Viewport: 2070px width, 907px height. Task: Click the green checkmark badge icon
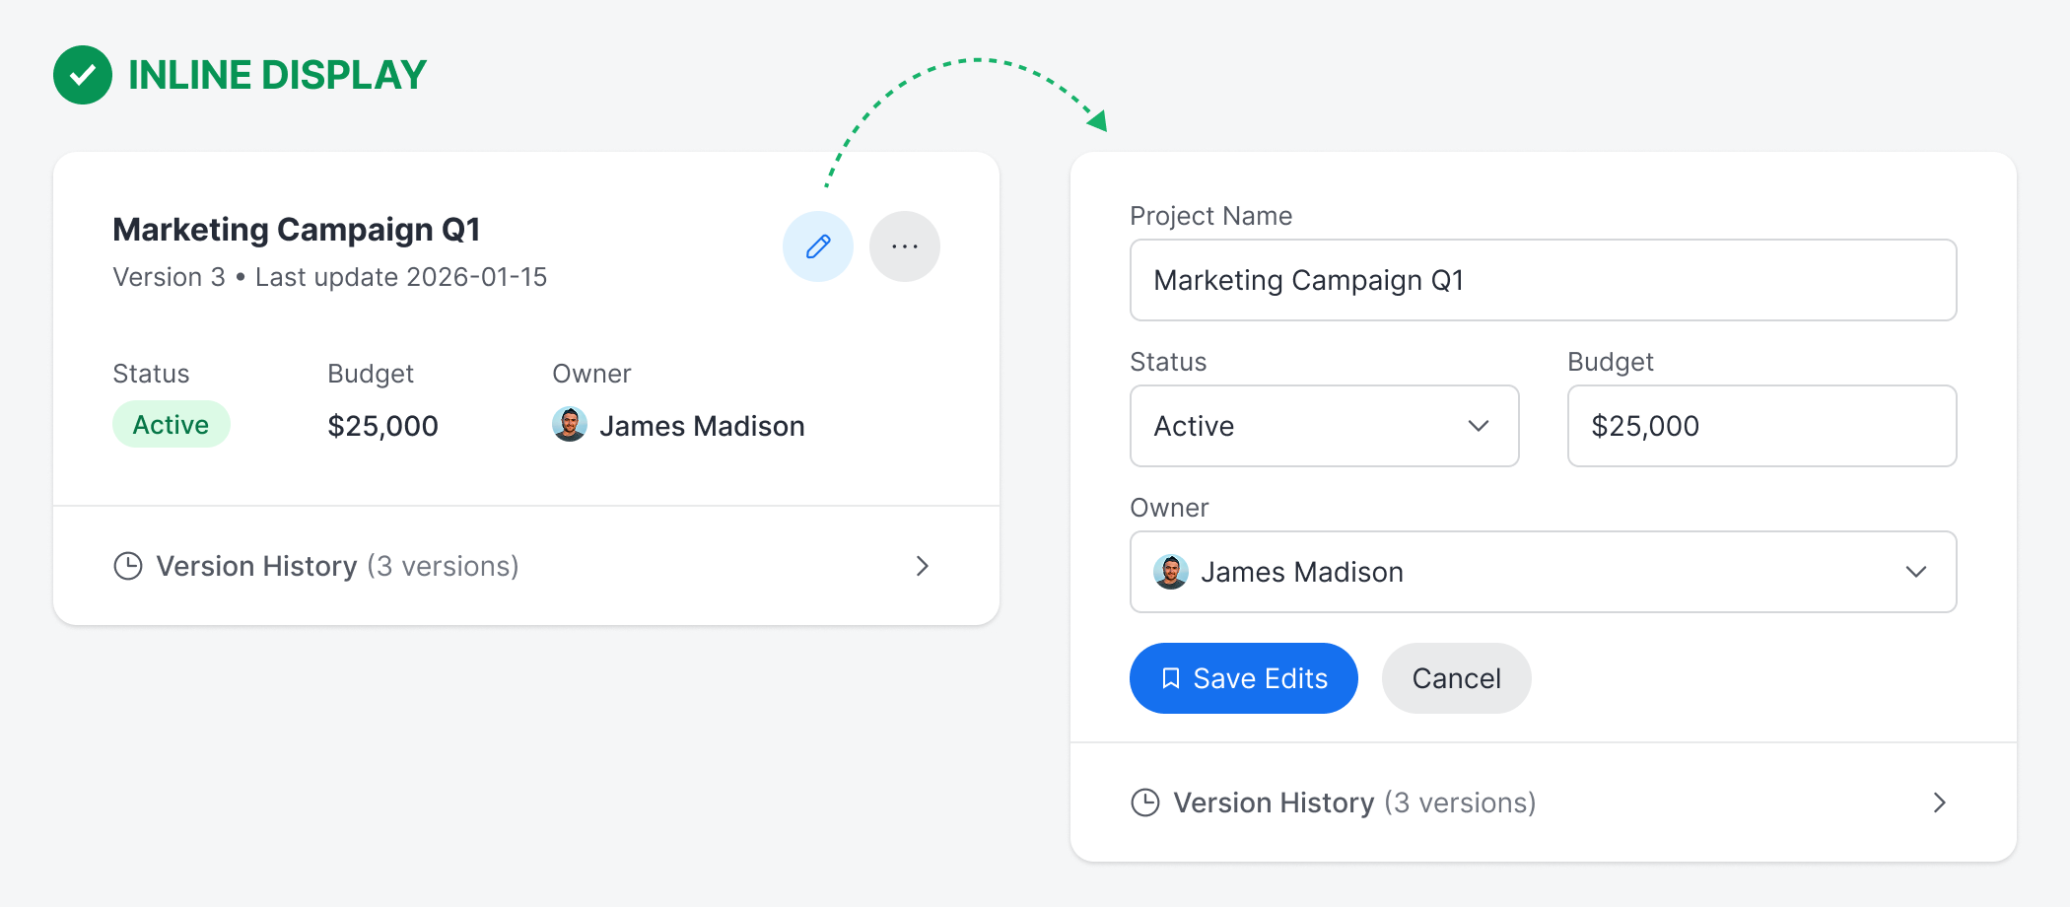[83, 75]
